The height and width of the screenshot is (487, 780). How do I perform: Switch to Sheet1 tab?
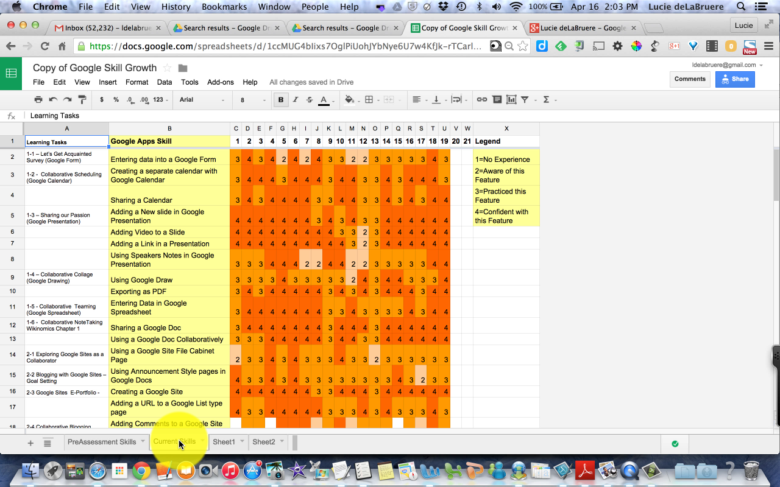tap(224, 442)
